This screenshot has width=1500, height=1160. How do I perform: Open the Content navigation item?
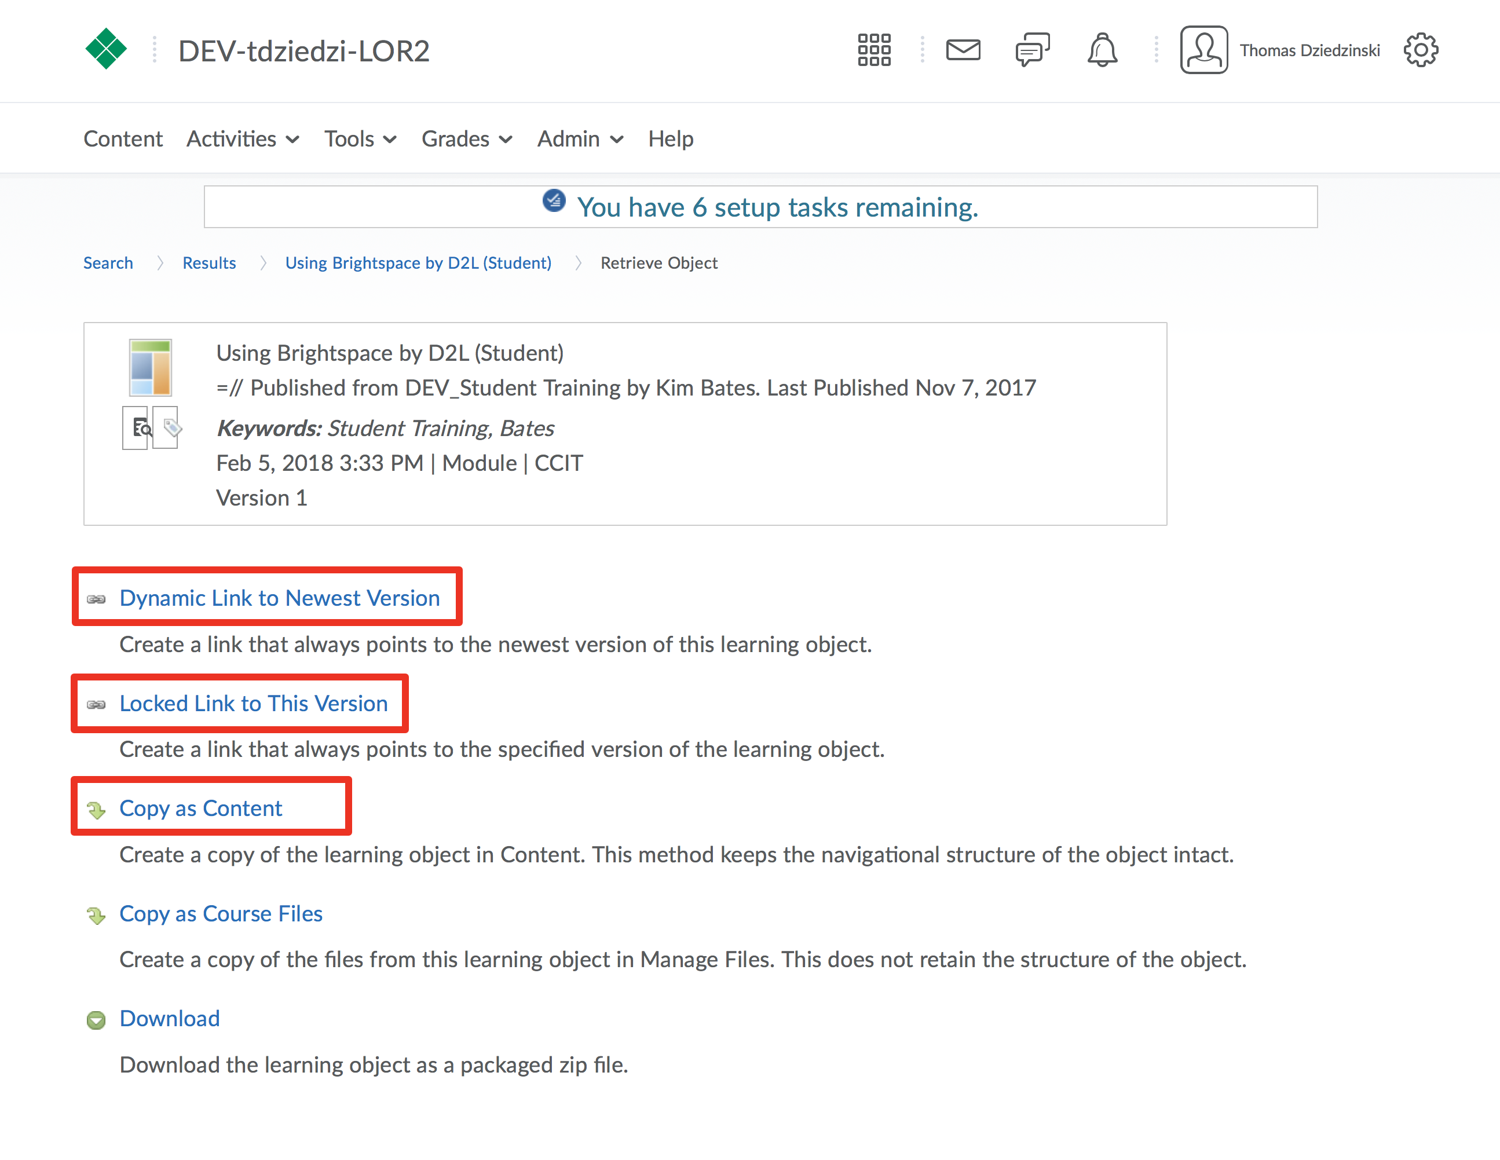123,139
